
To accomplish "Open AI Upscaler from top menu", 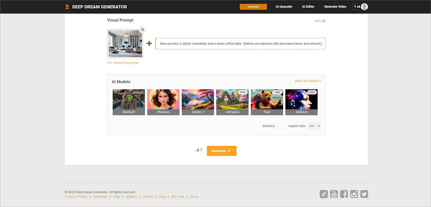I will (284, 6).
